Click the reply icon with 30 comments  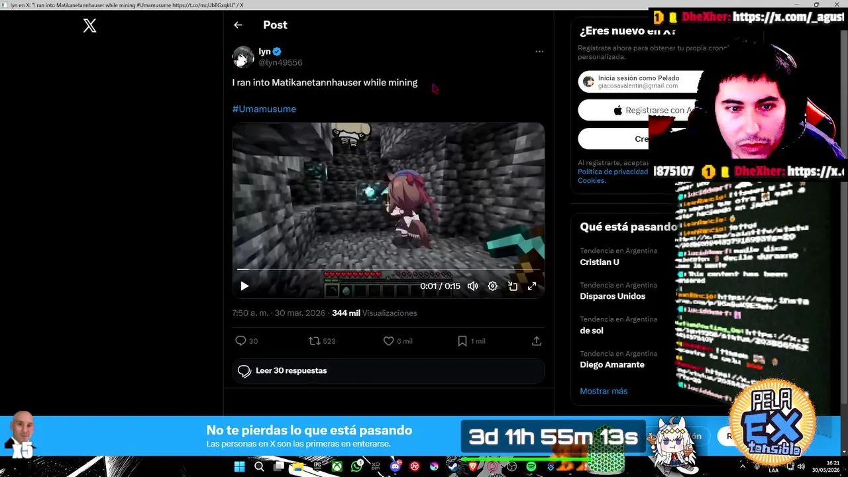tap(240, 341)
